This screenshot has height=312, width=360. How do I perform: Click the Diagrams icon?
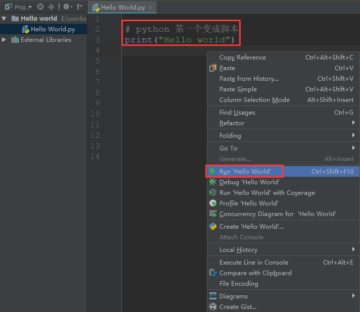pos(213,296)
